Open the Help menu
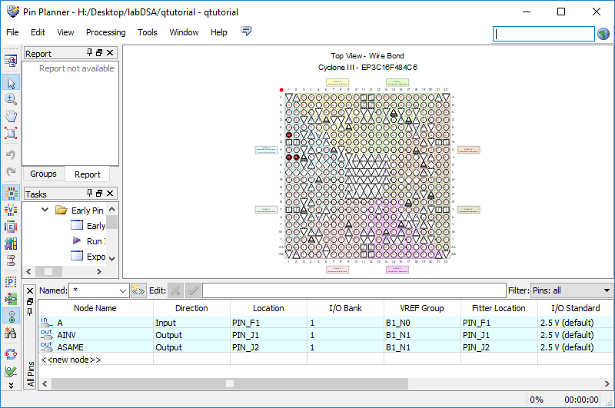 (219, 32)
